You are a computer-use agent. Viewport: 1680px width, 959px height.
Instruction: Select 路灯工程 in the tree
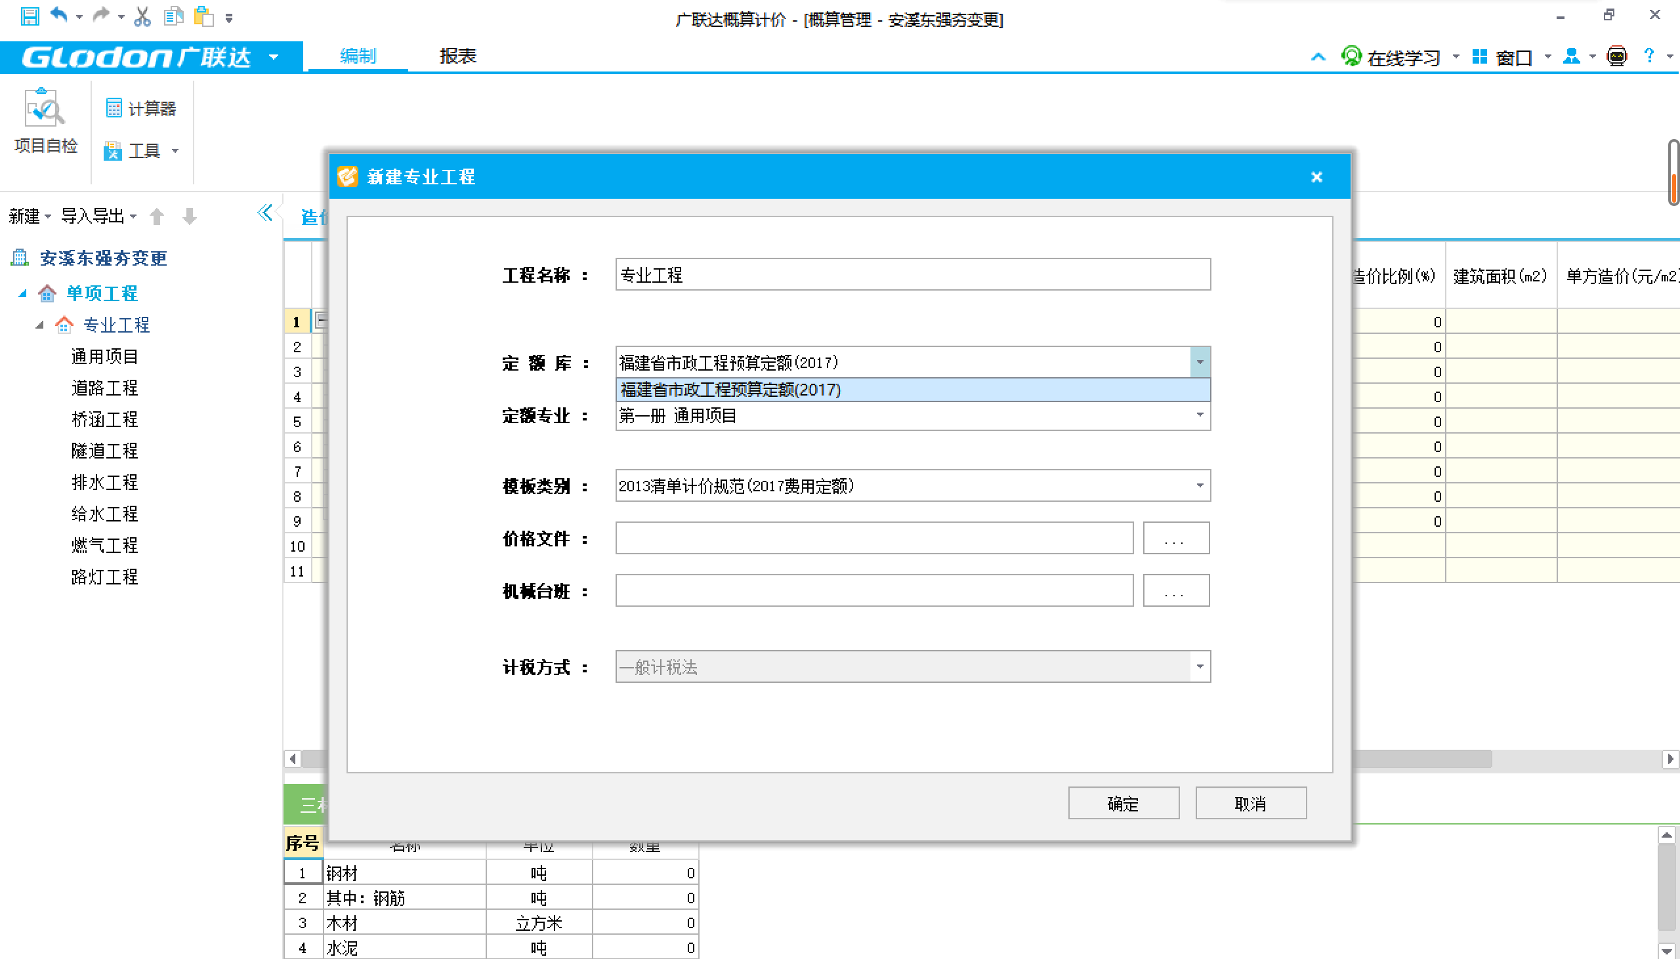(x=105, y=577)
